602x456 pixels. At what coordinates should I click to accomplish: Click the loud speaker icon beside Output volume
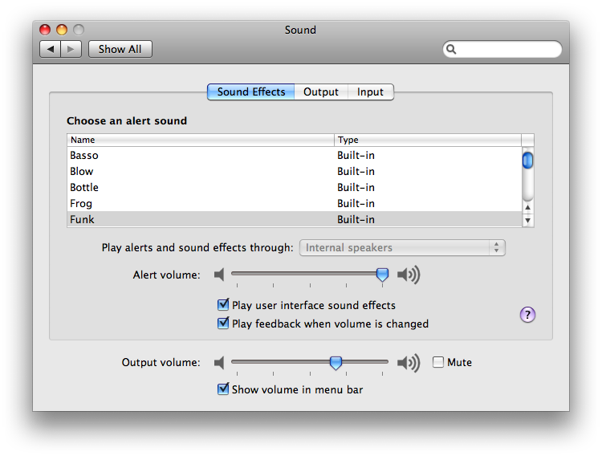[409, 362]
